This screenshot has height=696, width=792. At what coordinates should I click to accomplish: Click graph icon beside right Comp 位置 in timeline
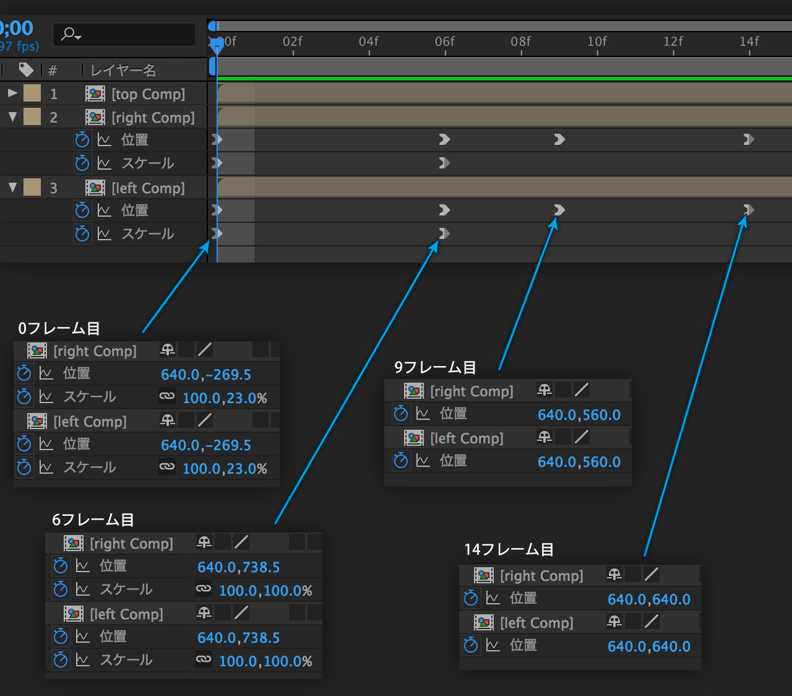104,140
